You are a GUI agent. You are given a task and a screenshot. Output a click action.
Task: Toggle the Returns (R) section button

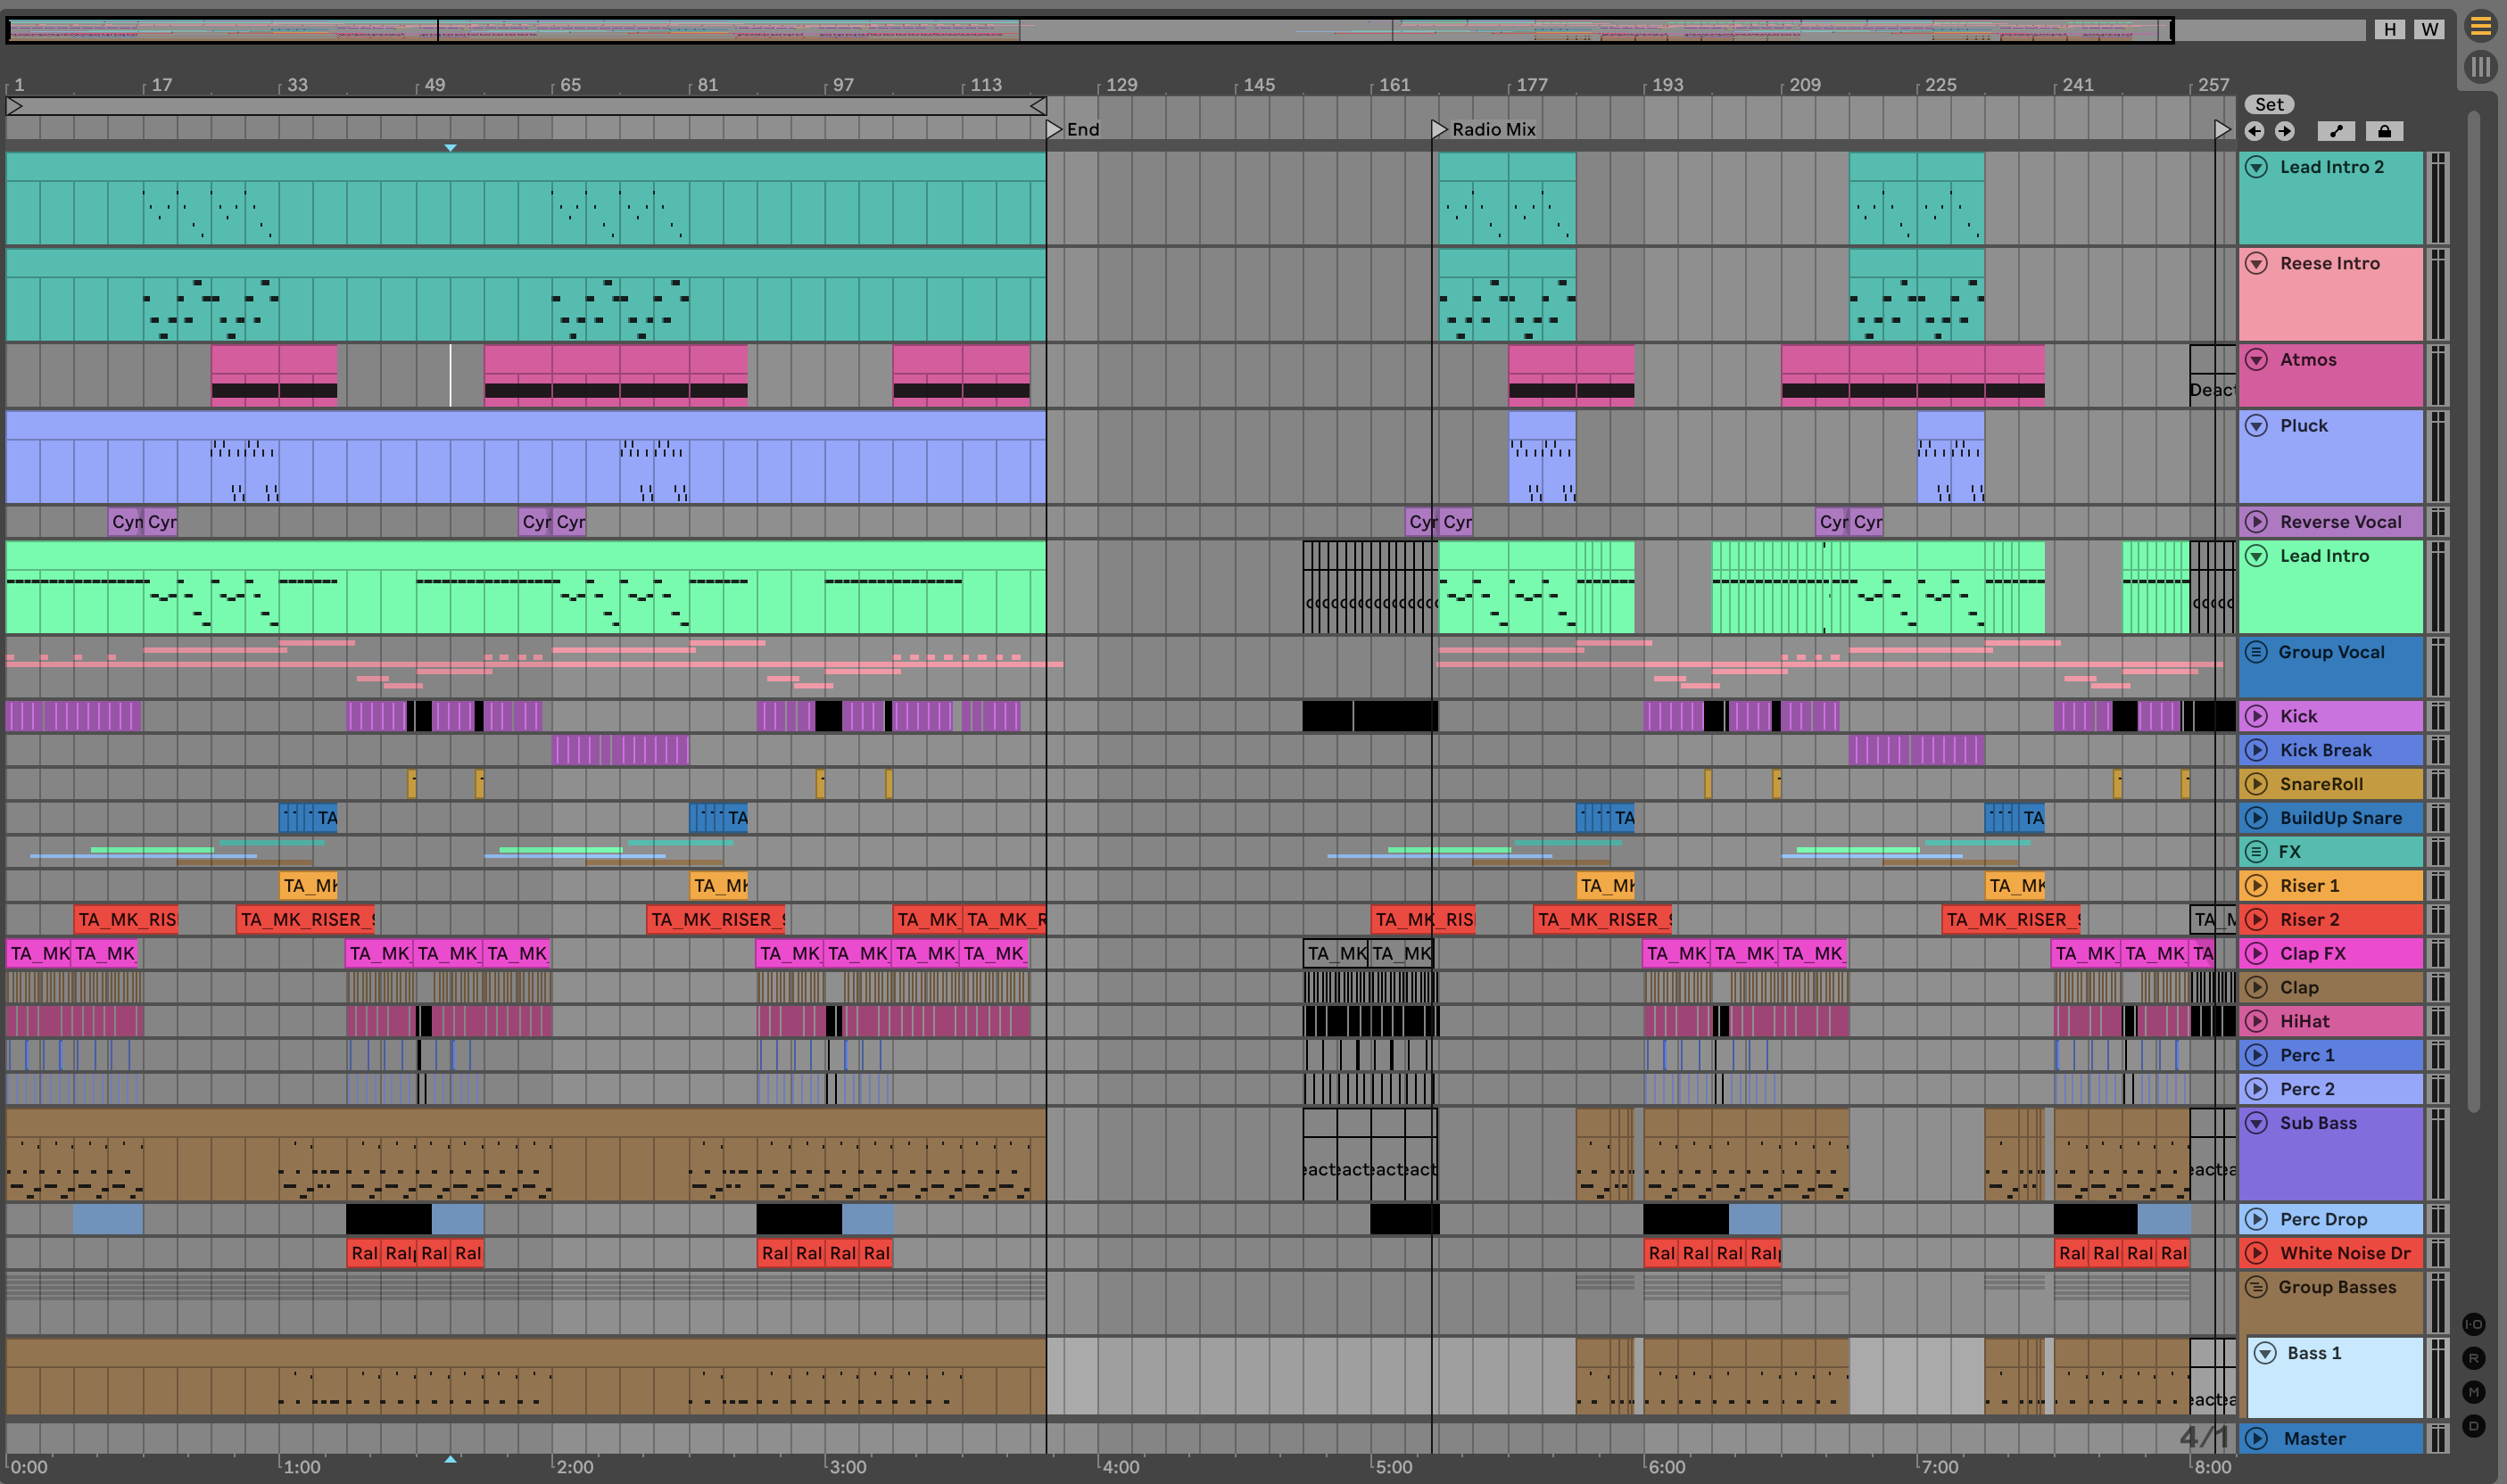[x=2474, y=1358]
